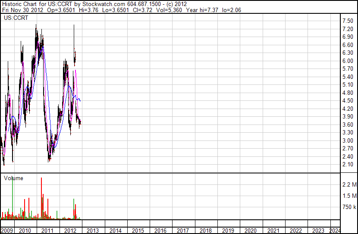Select the 2013 year label
Image resolution: width=358 pixels, height=234 pixels.
[93, 231]
